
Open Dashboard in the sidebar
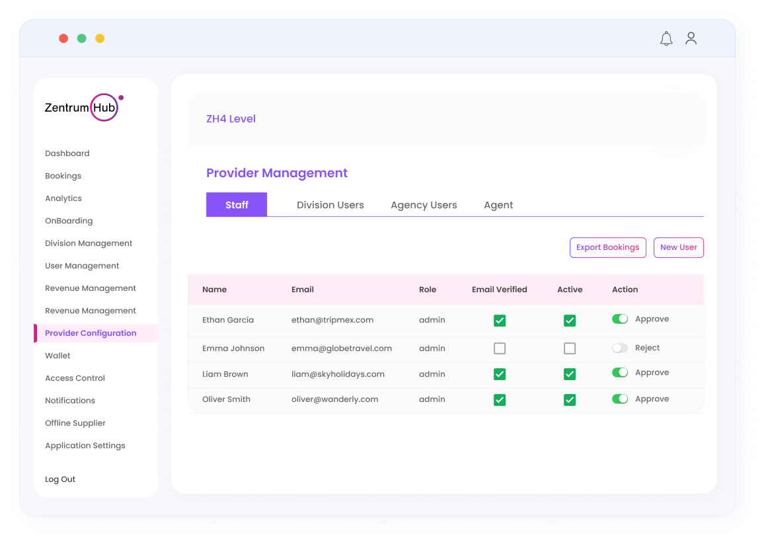coord(67,153)
